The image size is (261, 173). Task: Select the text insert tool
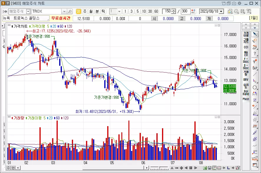(x=255, y=61)
